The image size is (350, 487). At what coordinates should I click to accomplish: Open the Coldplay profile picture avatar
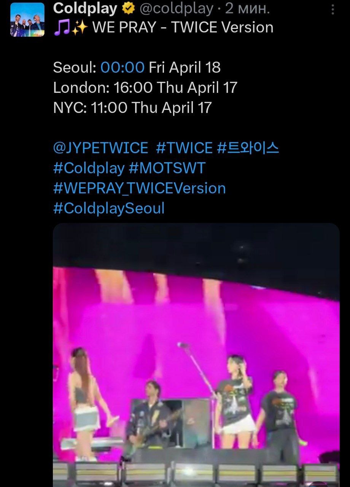coord(27,20)
